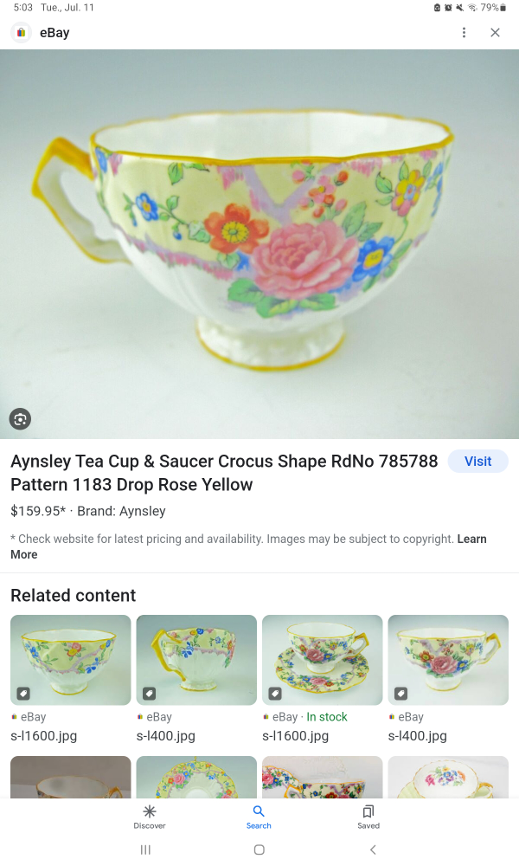Select the Search tab
This screenshot has height=866, width=519.
(x=259, y=817)
